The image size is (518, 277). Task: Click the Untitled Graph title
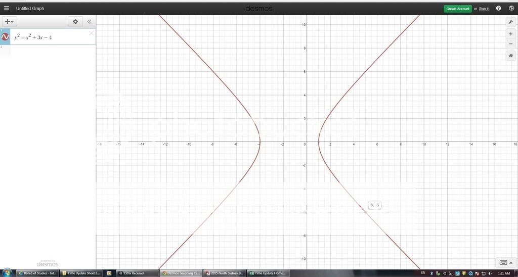click(x=30, y=9)
